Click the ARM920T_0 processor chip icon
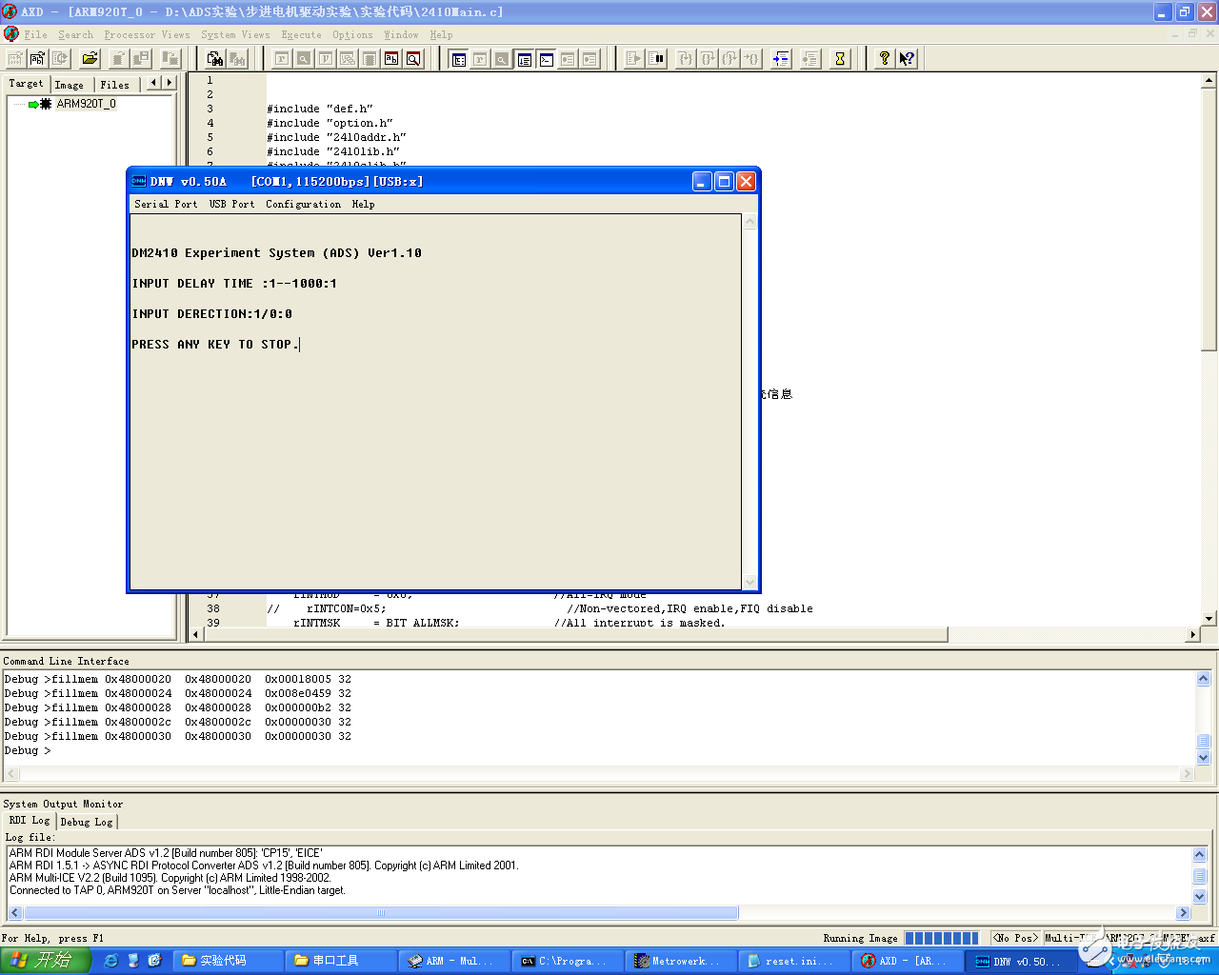Viewport: 1219px width, 975px height. 45,104
